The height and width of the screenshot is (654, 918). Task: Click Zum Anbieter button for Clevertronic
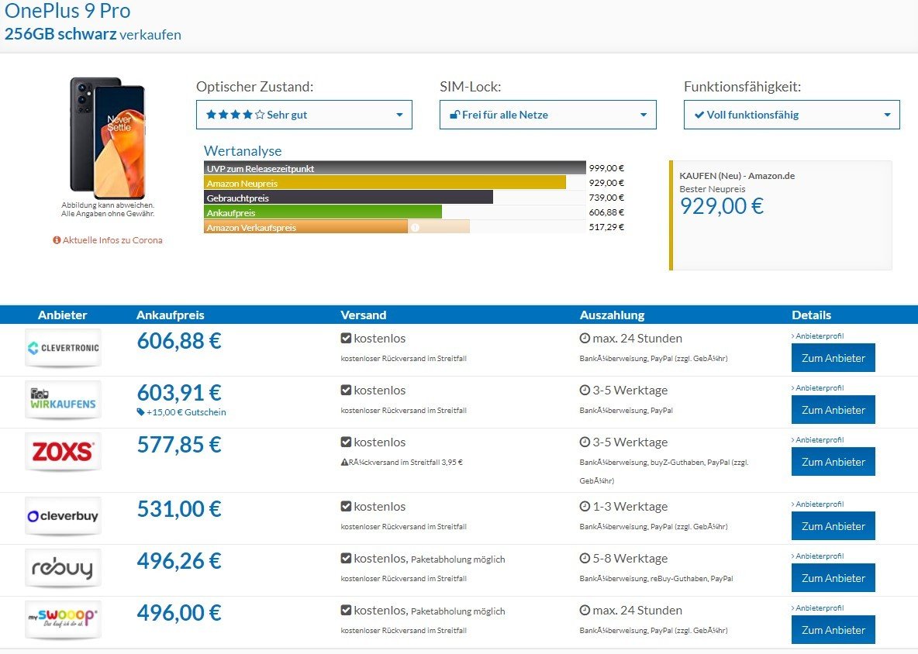pyautogui.click(x=833, y=358)
